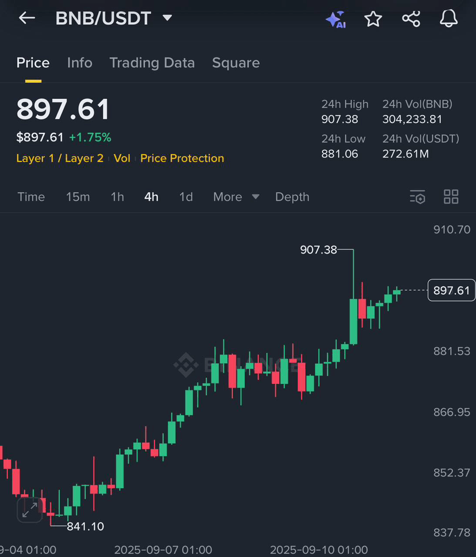Tap the Price Protection tag
Screen dimensions: 476x557
182,158
